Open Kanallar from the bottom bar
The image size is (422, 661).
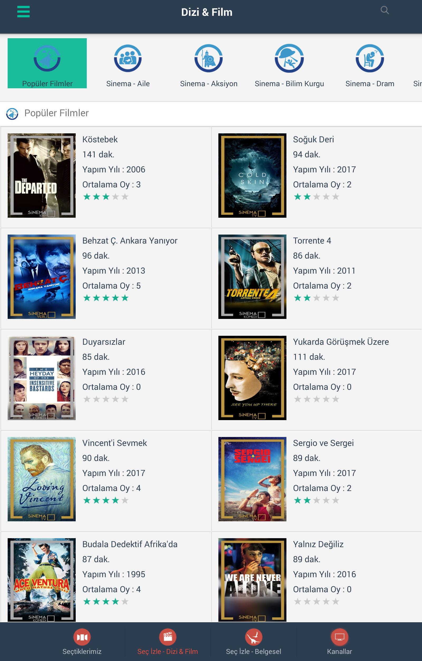tap(339, 642)
